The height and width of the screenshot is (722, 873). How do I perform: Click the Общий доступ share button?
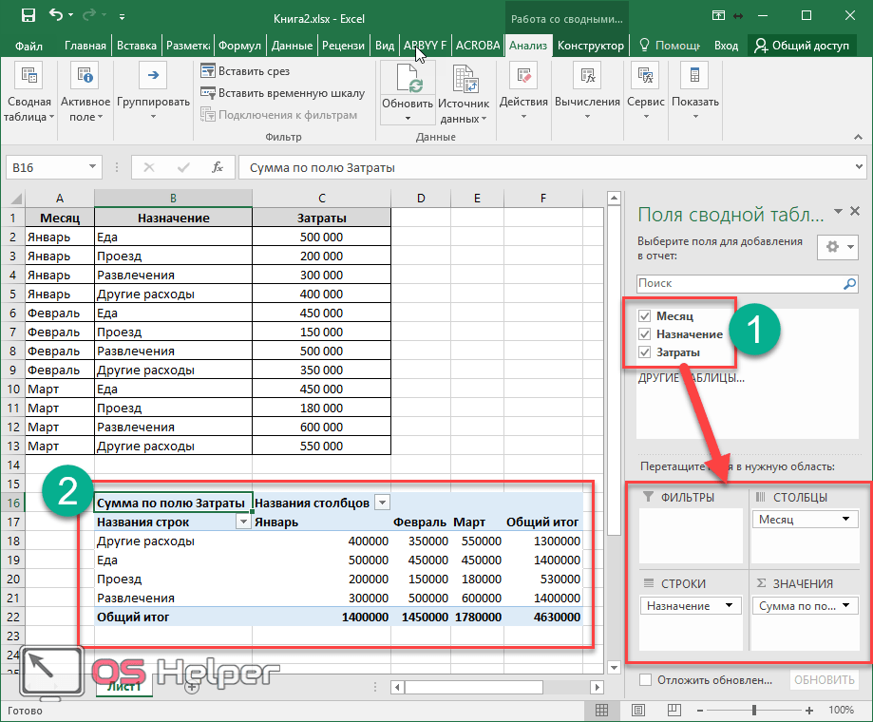pyautogui.click(x=803, y=45)
